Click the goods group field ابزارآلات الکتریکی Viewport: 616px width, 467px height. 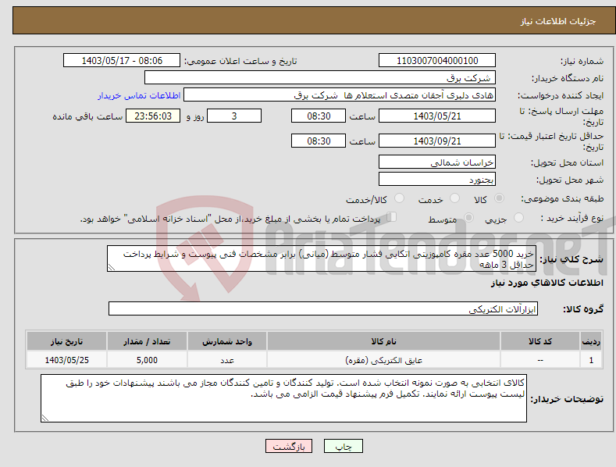coord(323,308)
